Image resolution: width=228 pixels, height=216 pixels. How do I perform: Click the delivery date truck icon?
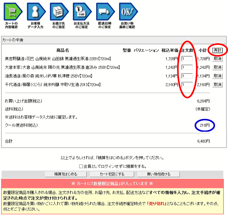pyautogui.click(x=105, y=12)
